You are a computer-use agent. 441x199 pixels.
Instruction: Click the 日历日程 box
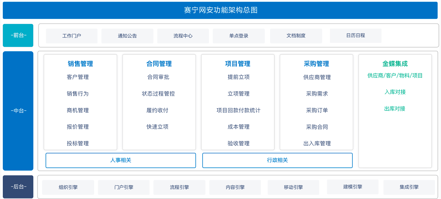tap(356, 36)
